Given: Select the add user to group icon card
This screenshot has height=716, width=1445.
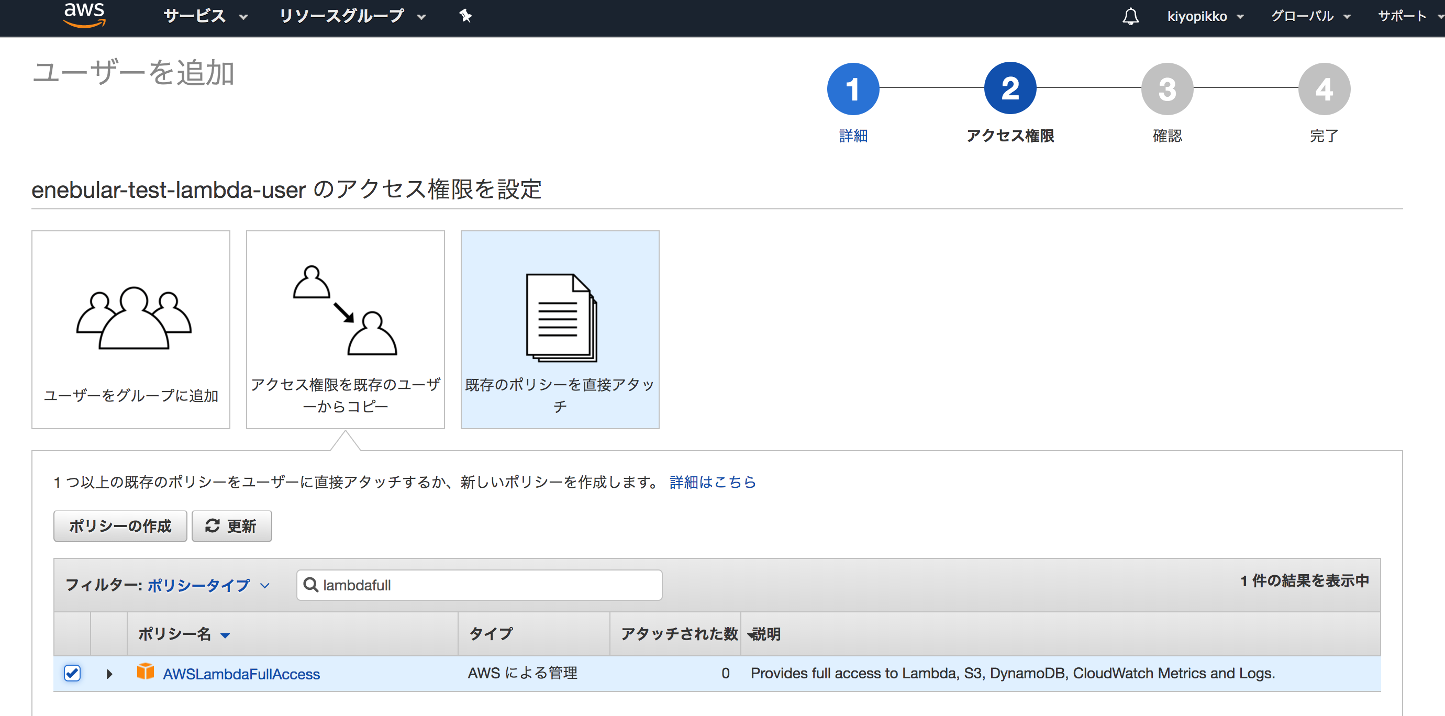Looking at the screenshot, I should pos(131,329).
